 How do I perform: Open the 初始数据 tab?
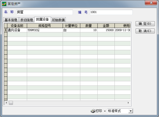point(58,20)
